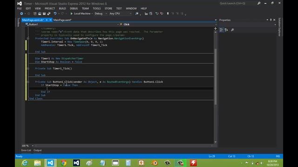Image resolution: width=298 pixels, height=167 pixels.
Task: Open the Find in Files icon
Action: [x=137, y=13]
